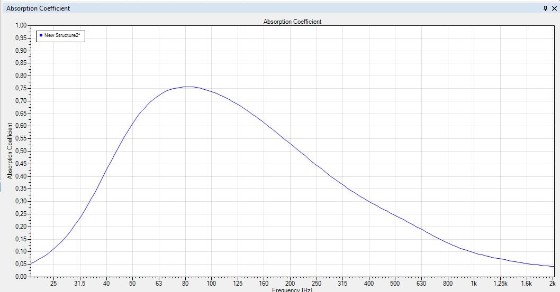Click the Frequency [Hz] axis label
The height and width of the screenshot is (292, 560).
292,289
